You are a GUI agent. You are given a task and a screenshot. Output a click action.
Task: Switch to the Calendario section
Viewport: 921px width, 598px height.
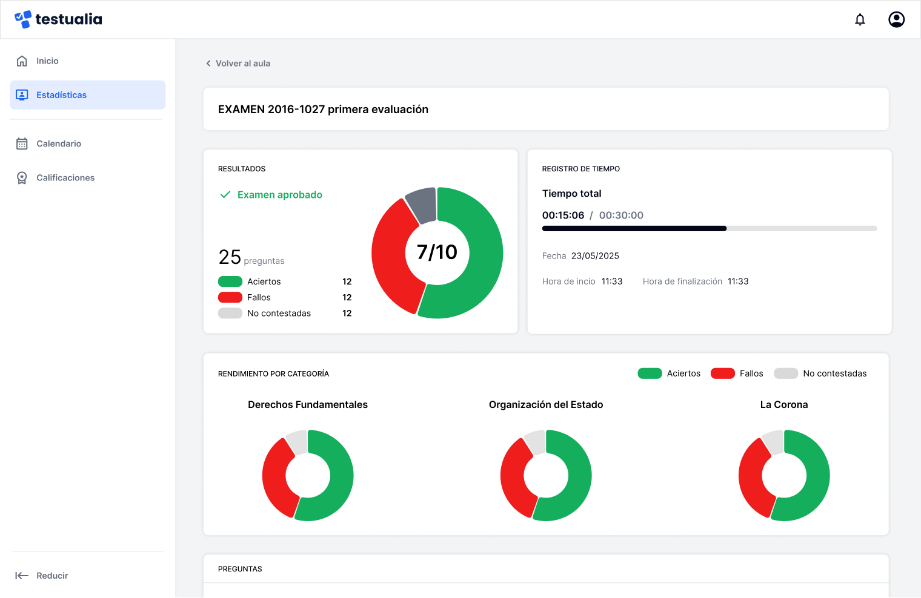click(x=58, y=143)
